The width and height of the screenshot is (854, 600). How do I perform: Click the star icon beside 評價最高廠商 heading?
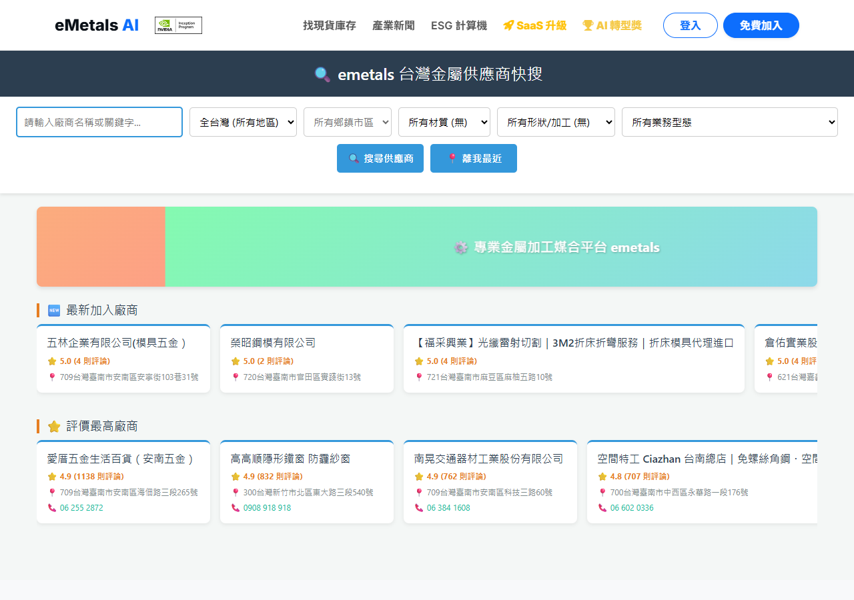pos(54,427)
